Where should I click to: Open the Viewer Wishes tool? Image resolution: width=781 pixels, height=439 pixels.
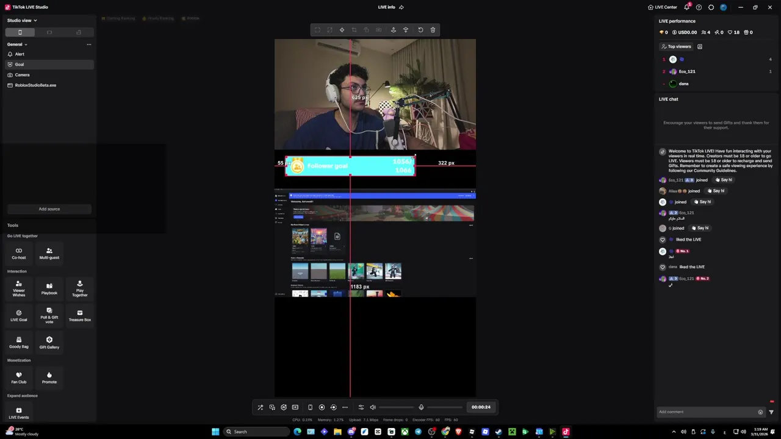coord(19,288)
